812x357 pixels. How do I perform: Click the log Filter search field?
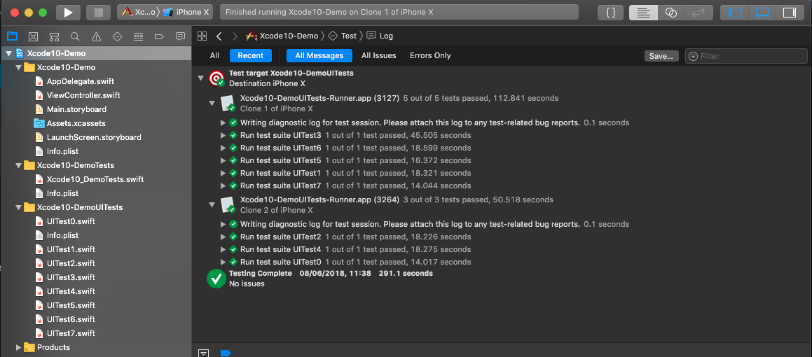click(x=750, y=56)
